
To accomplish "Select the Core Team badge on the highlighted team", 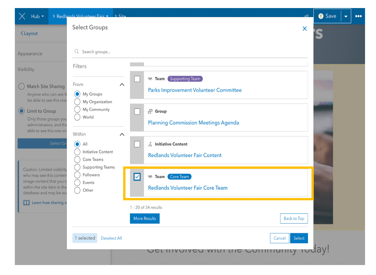I will click(x=179, y=176).
